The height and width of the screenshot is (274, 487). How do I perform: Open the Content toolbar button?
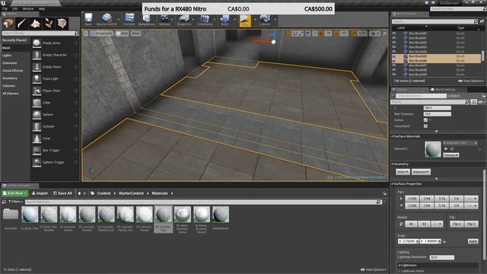click(x=129, y=19)
